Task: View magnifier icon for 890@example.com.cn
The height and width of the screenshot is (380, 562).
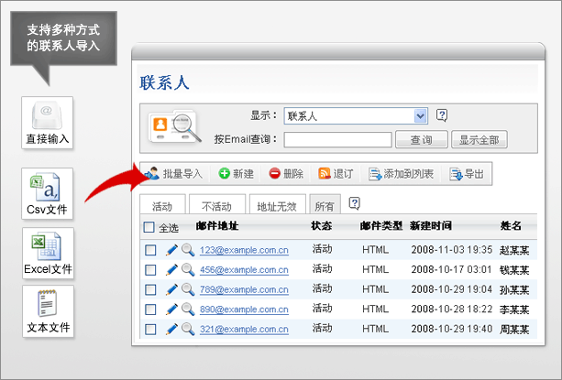Action: pos(188,309)
